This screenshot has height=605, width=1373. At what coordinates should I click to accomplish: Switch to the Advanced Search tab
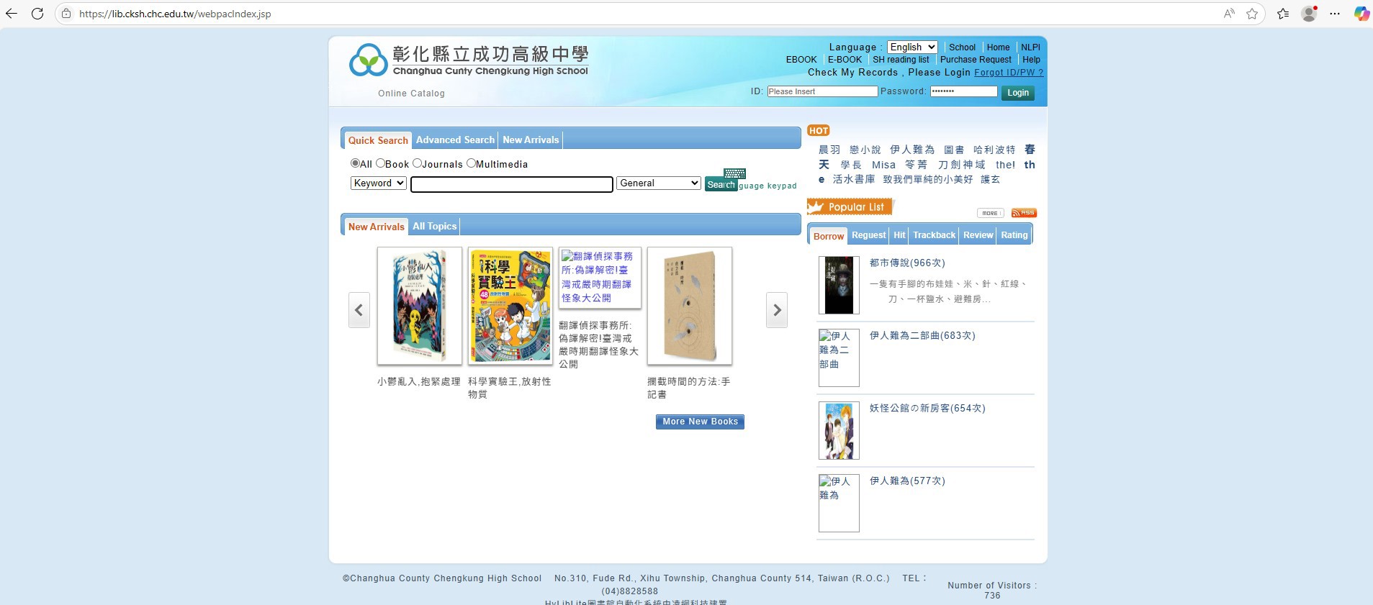tap(455, 140)
